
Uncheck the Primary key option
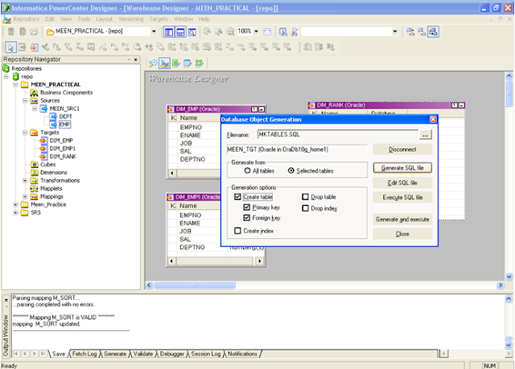point(247,207)
